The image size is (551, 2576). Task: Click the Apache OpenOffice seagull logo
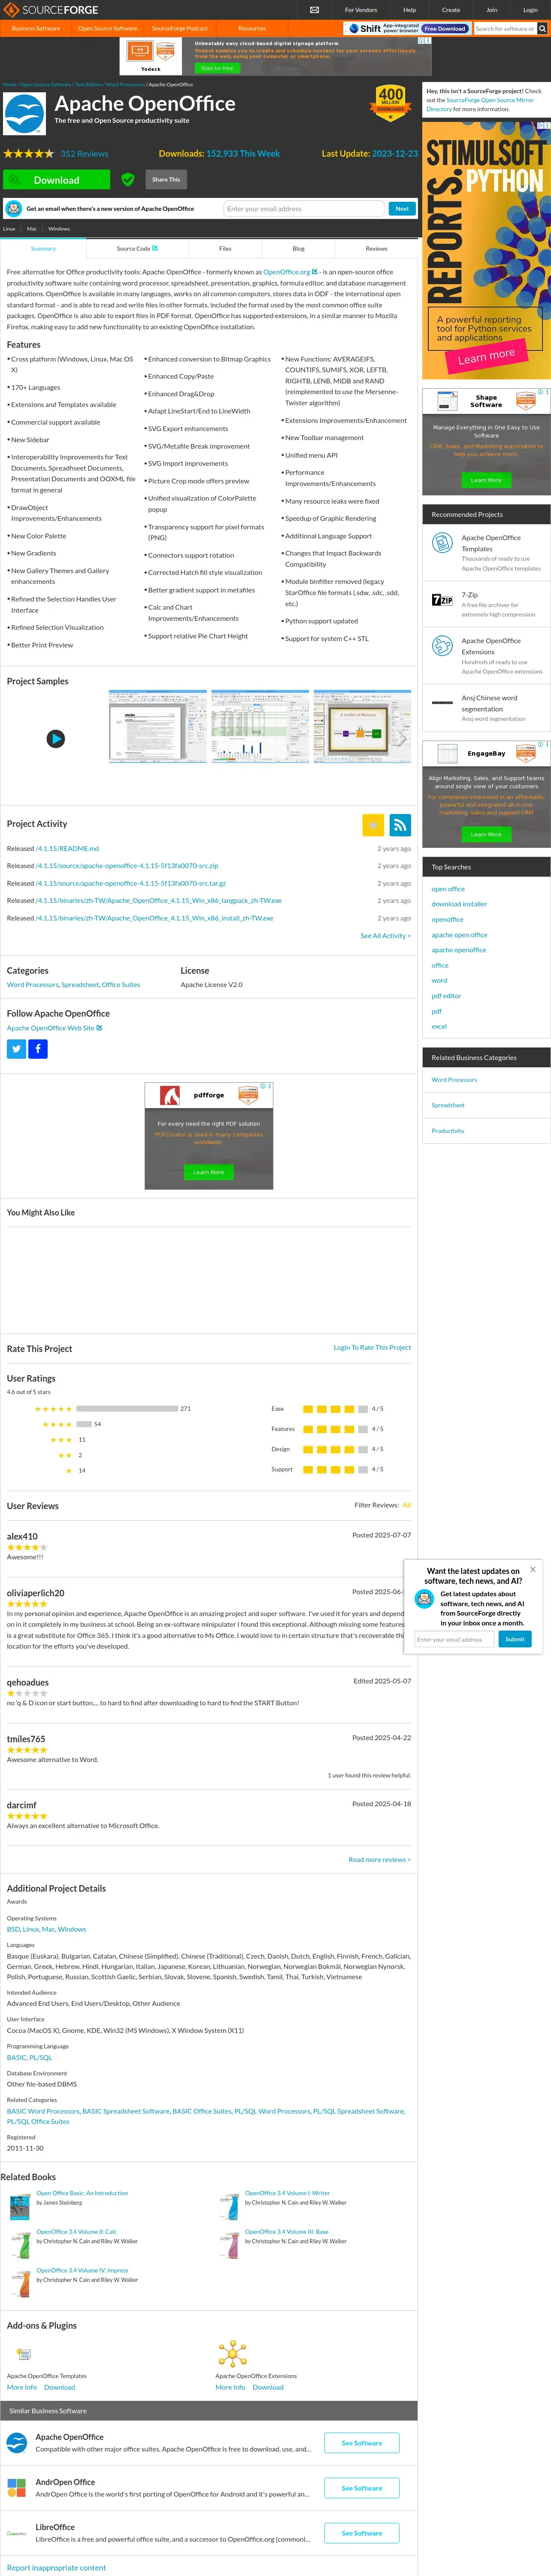coord(25,115)
